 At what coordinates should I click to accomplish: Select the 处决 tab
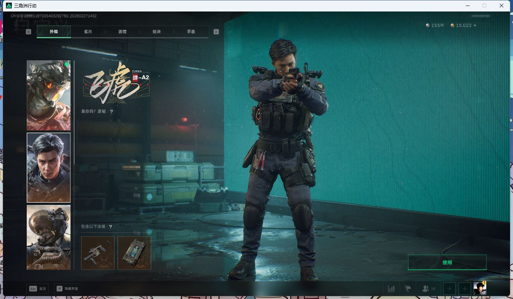157,32
